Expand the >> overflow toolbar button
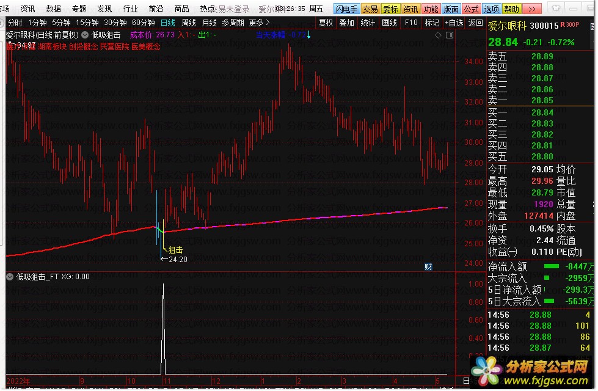Screen dimensions: 598x391 click(x=532, y=9)
